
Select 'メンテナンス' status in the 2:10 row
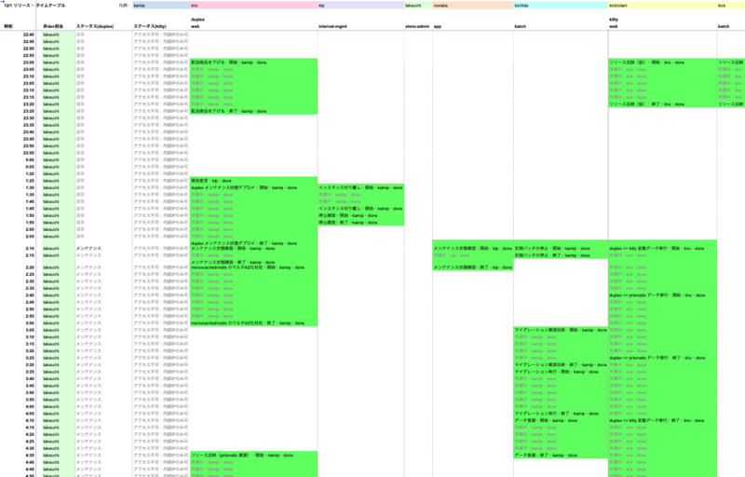click(x=88, y=248)
